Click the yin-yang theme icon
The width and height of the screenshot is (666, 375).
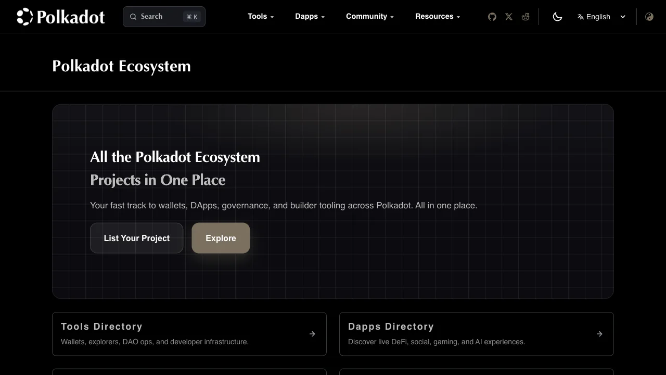pyautogui.click(x=649, y=17)
